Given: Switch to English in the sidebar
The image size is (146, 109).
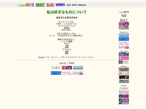Looking at the screenshot, I should tap(124, 15).
